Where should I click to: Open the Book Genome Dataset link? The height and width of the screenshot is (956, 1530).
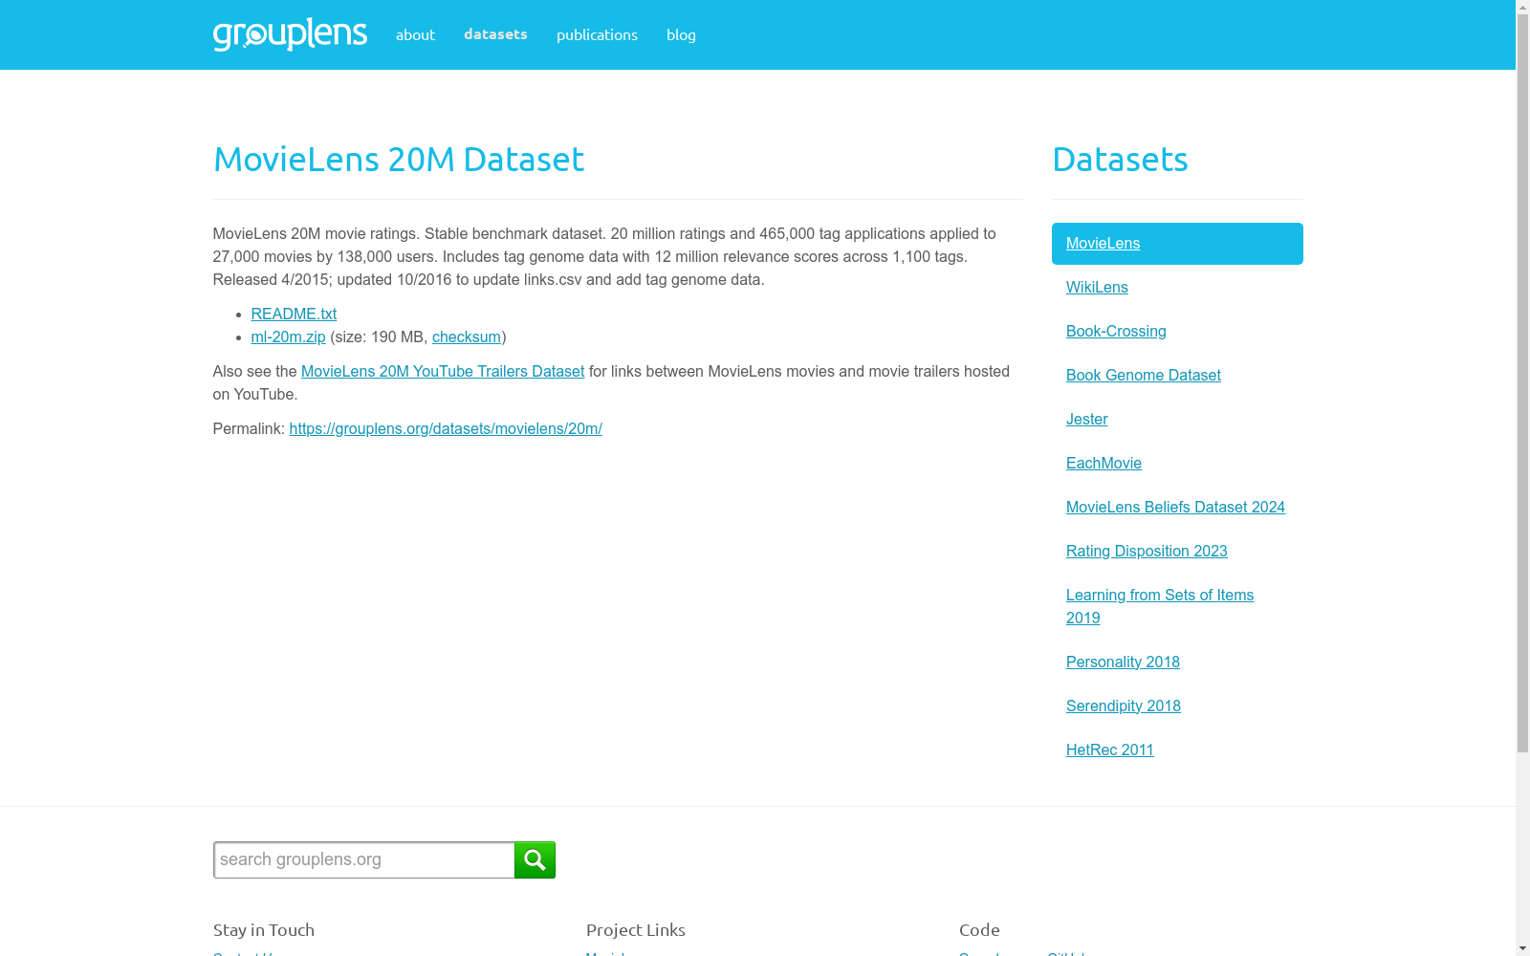click(1143, 375)
